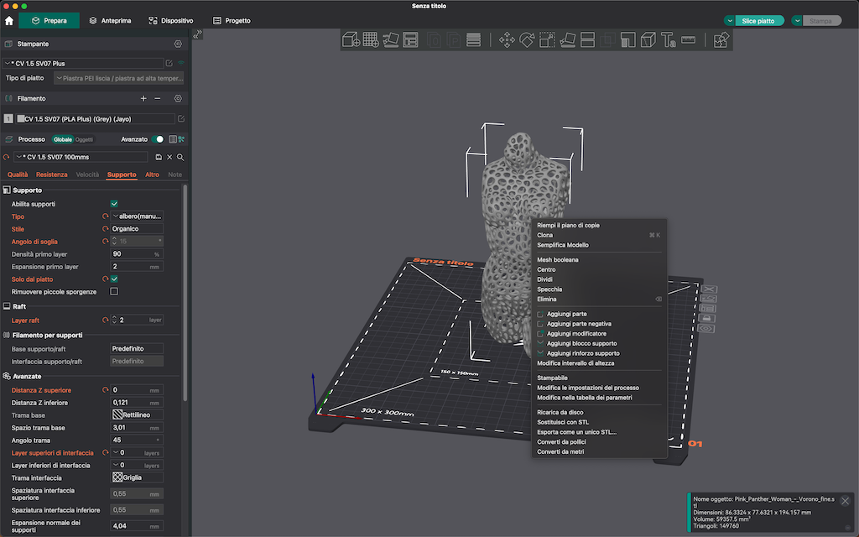Open the filament preset dropdown
Viewport: 859px width, 537px height.
pos(95,119)
